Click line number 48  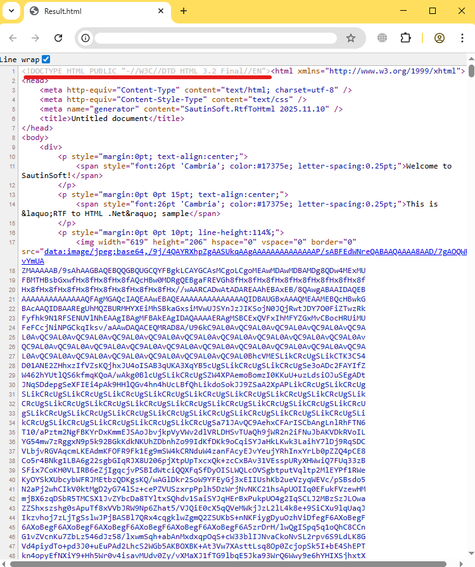click(x=12, y=556)
